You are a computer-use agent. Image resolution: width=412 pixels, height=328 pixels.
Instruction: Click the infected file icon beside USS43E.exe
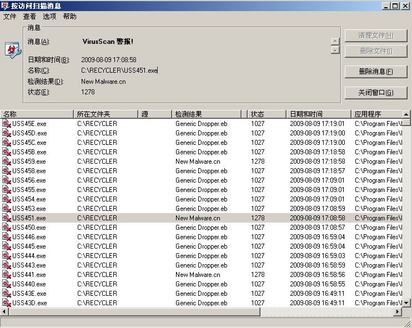point(6,294)
